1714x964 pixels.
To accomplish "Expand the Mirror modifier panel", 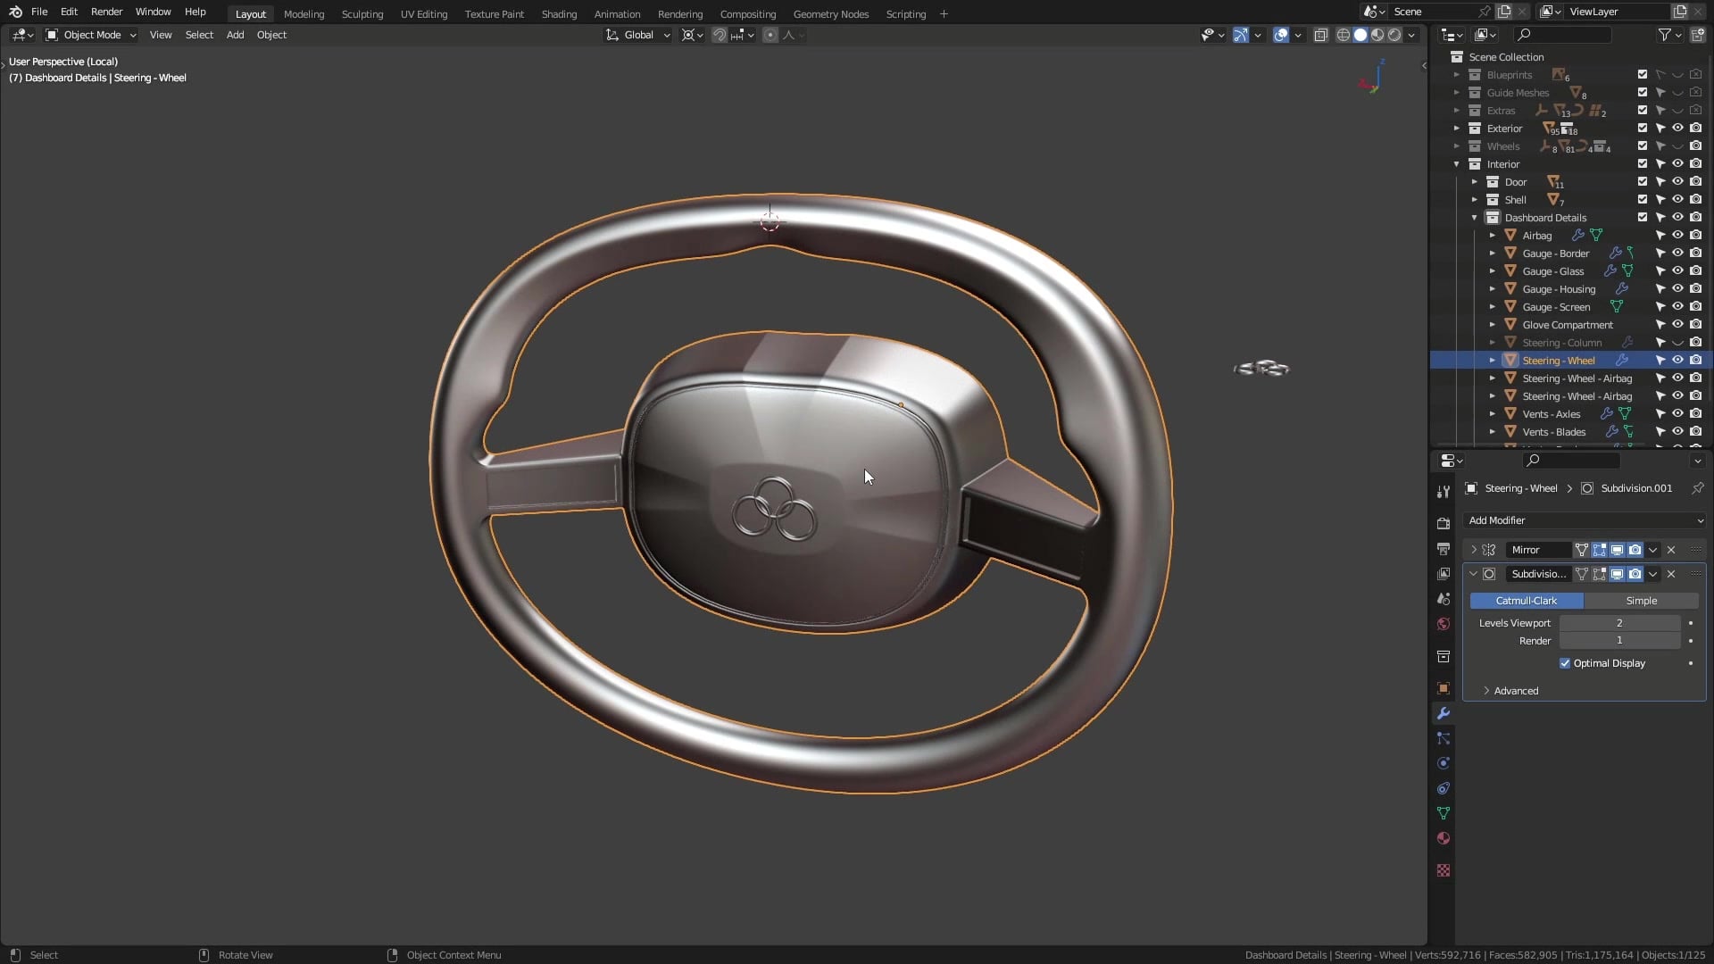I will [x=1474, y=550].
